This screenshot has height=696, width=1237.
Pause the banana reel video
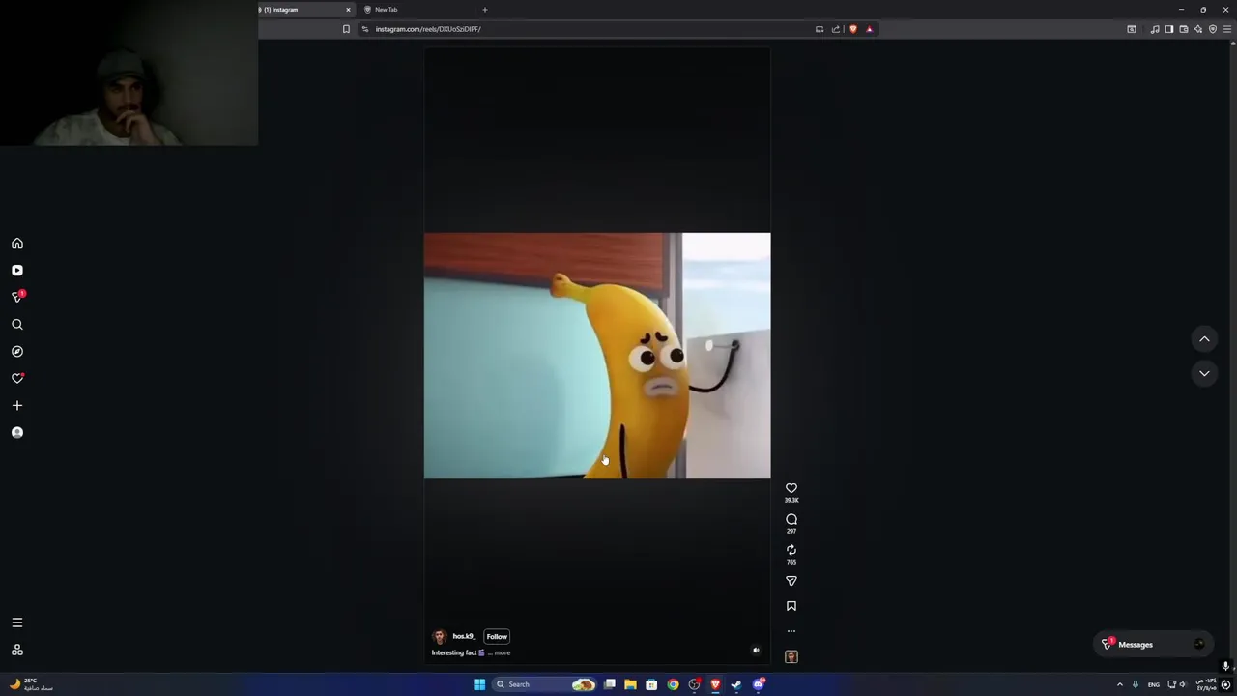tap(597, 356)
